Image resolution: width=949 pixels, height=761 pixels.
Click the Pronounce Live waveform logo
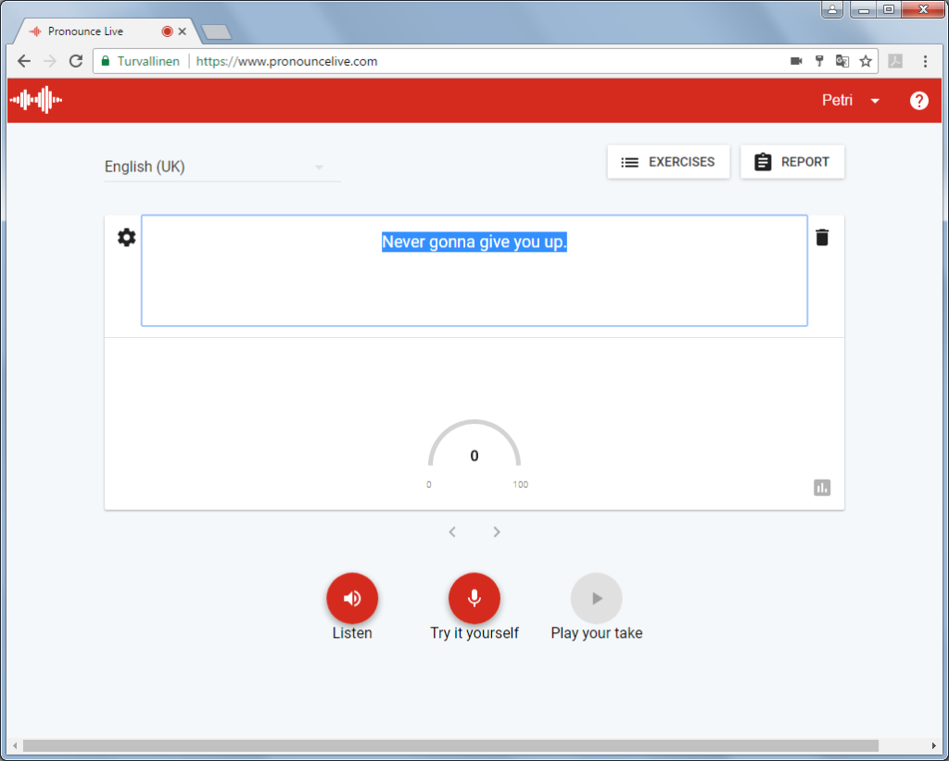(36, 100)
